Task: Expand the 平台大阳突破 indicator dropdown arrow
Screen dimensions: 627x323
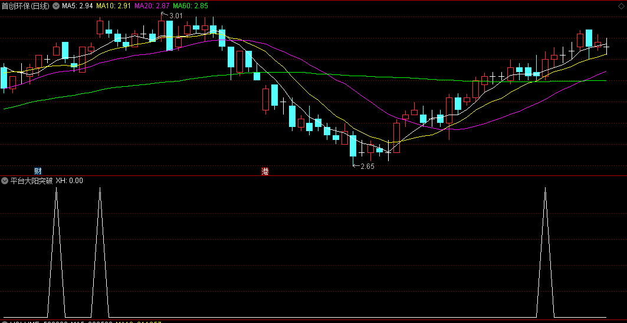Action: coord(5,181)
